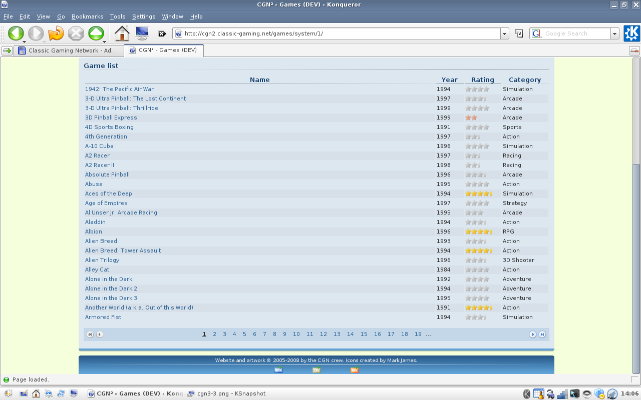This screenshot has height=400, width=641.
Task: Jump to last page of game list
Action: click(x=542, y=334)
